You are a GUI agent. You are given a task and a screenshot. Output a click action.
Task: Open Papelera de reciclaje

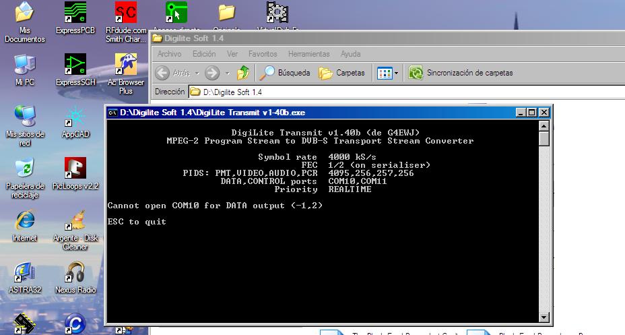point(24,168)
